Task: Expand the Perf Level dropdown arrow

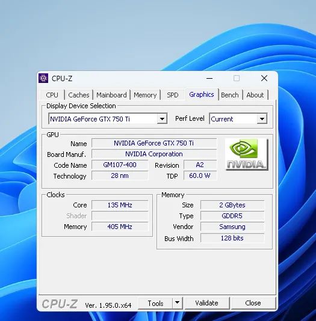Action: coord(262,119)
